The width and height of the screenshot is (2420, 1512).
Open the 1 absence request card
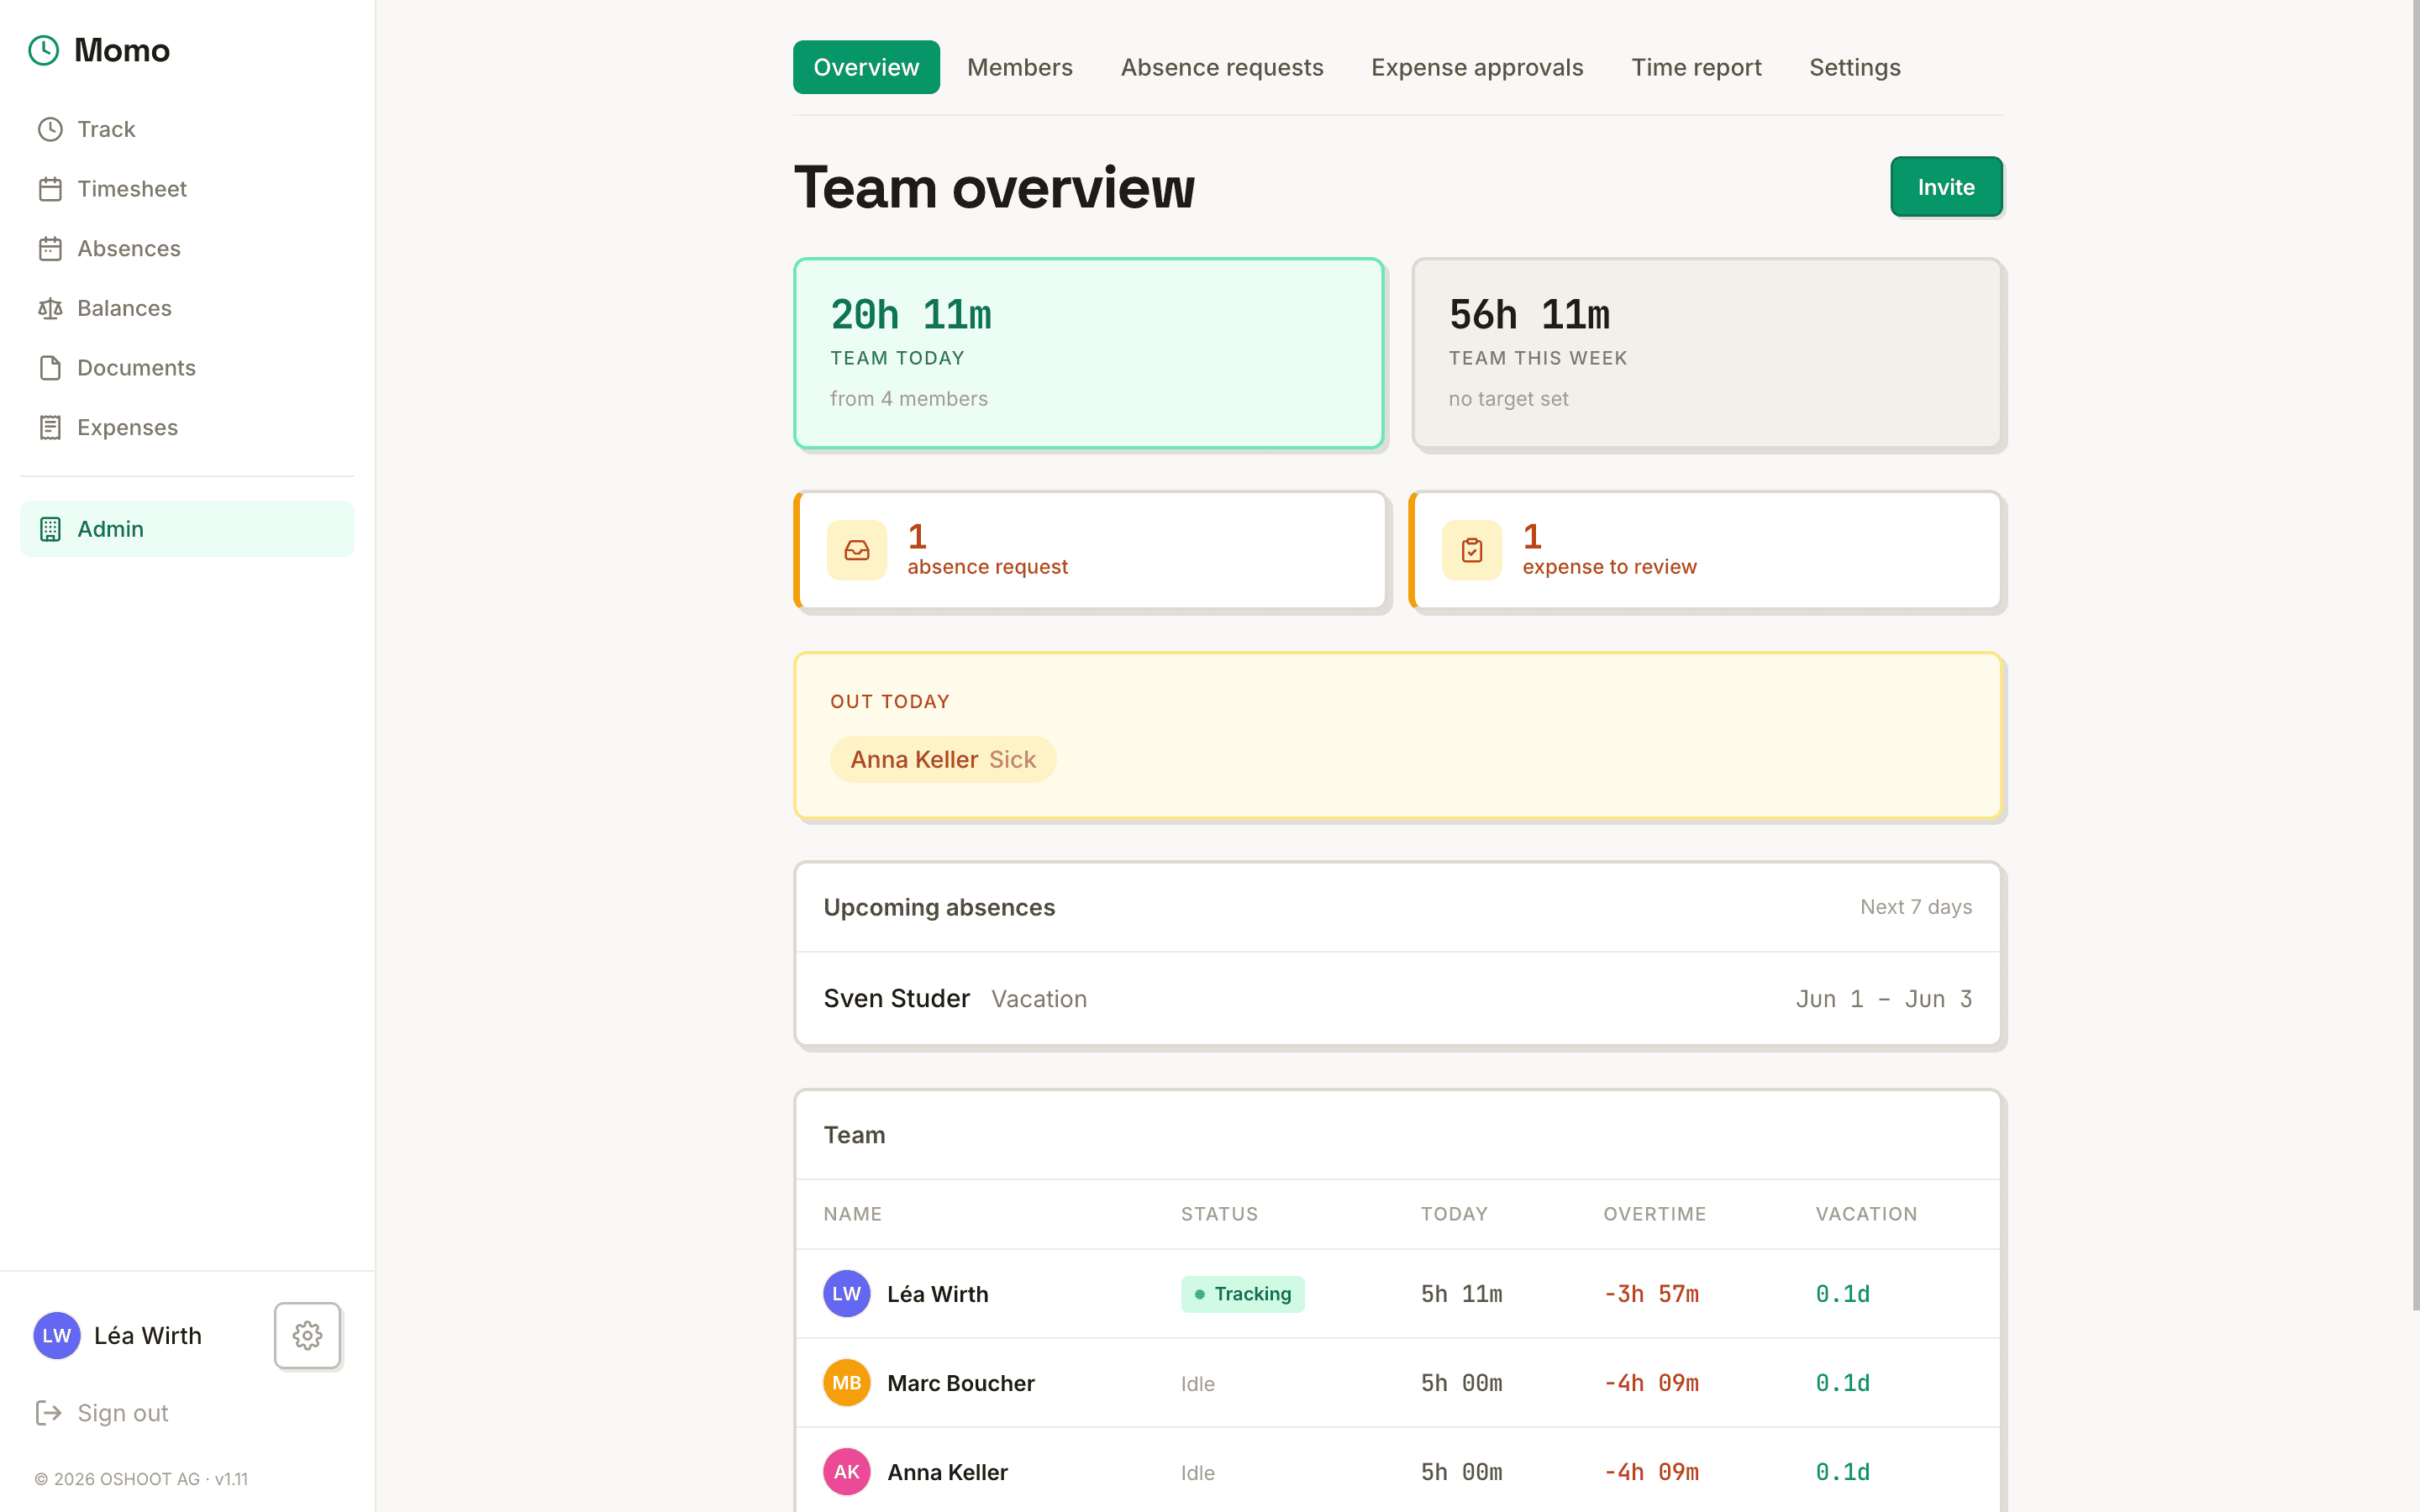tap(1090, 550)
